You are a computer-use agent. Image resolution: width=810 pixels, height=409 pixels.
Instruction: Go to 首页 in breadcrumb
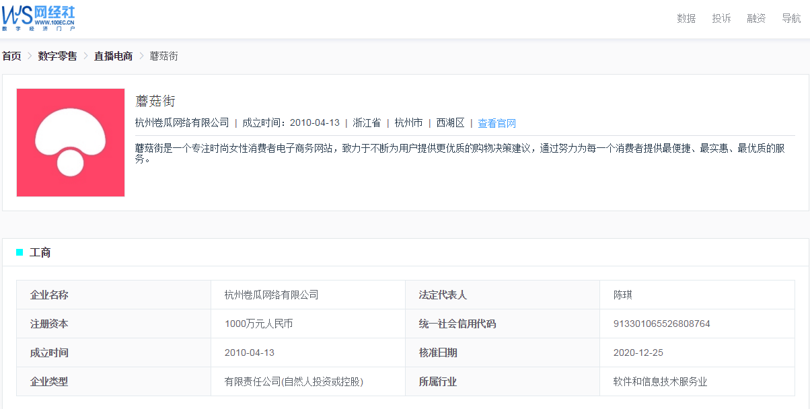11,56
